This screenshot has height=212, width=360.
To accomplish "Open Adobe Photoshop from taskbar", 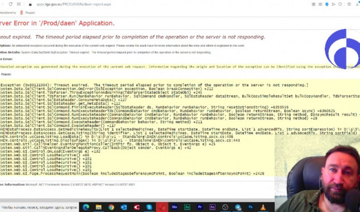I will pos(250,207).
